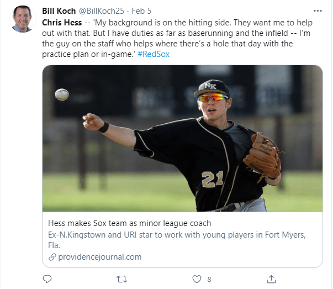The image size is (333, 289).
Task: Click the baseball in the photo
Action: pyautogui.click(x=62, y=94)
